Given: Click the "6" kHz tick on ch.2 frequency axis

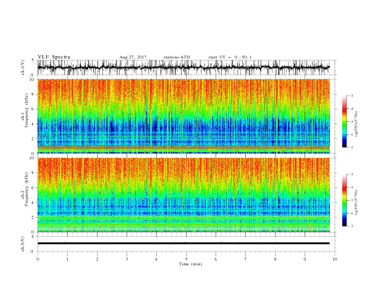Looking at the screenshot, I should pyautogui.click(x=33, y=188).
